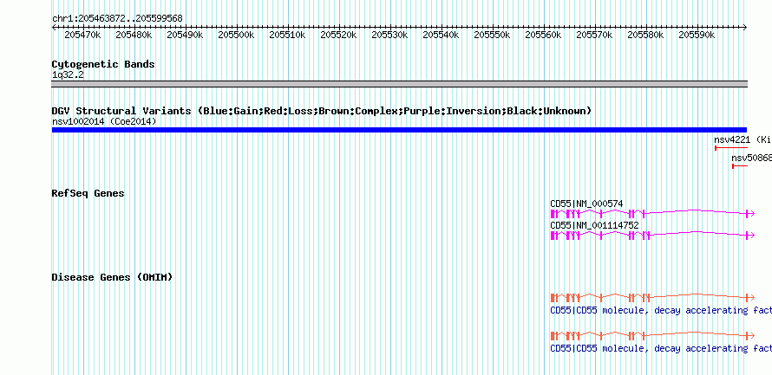Screen dimensions: 772x375
Task: Open the CD55|NM_000574 transcript label
Action: click(587, 204)
